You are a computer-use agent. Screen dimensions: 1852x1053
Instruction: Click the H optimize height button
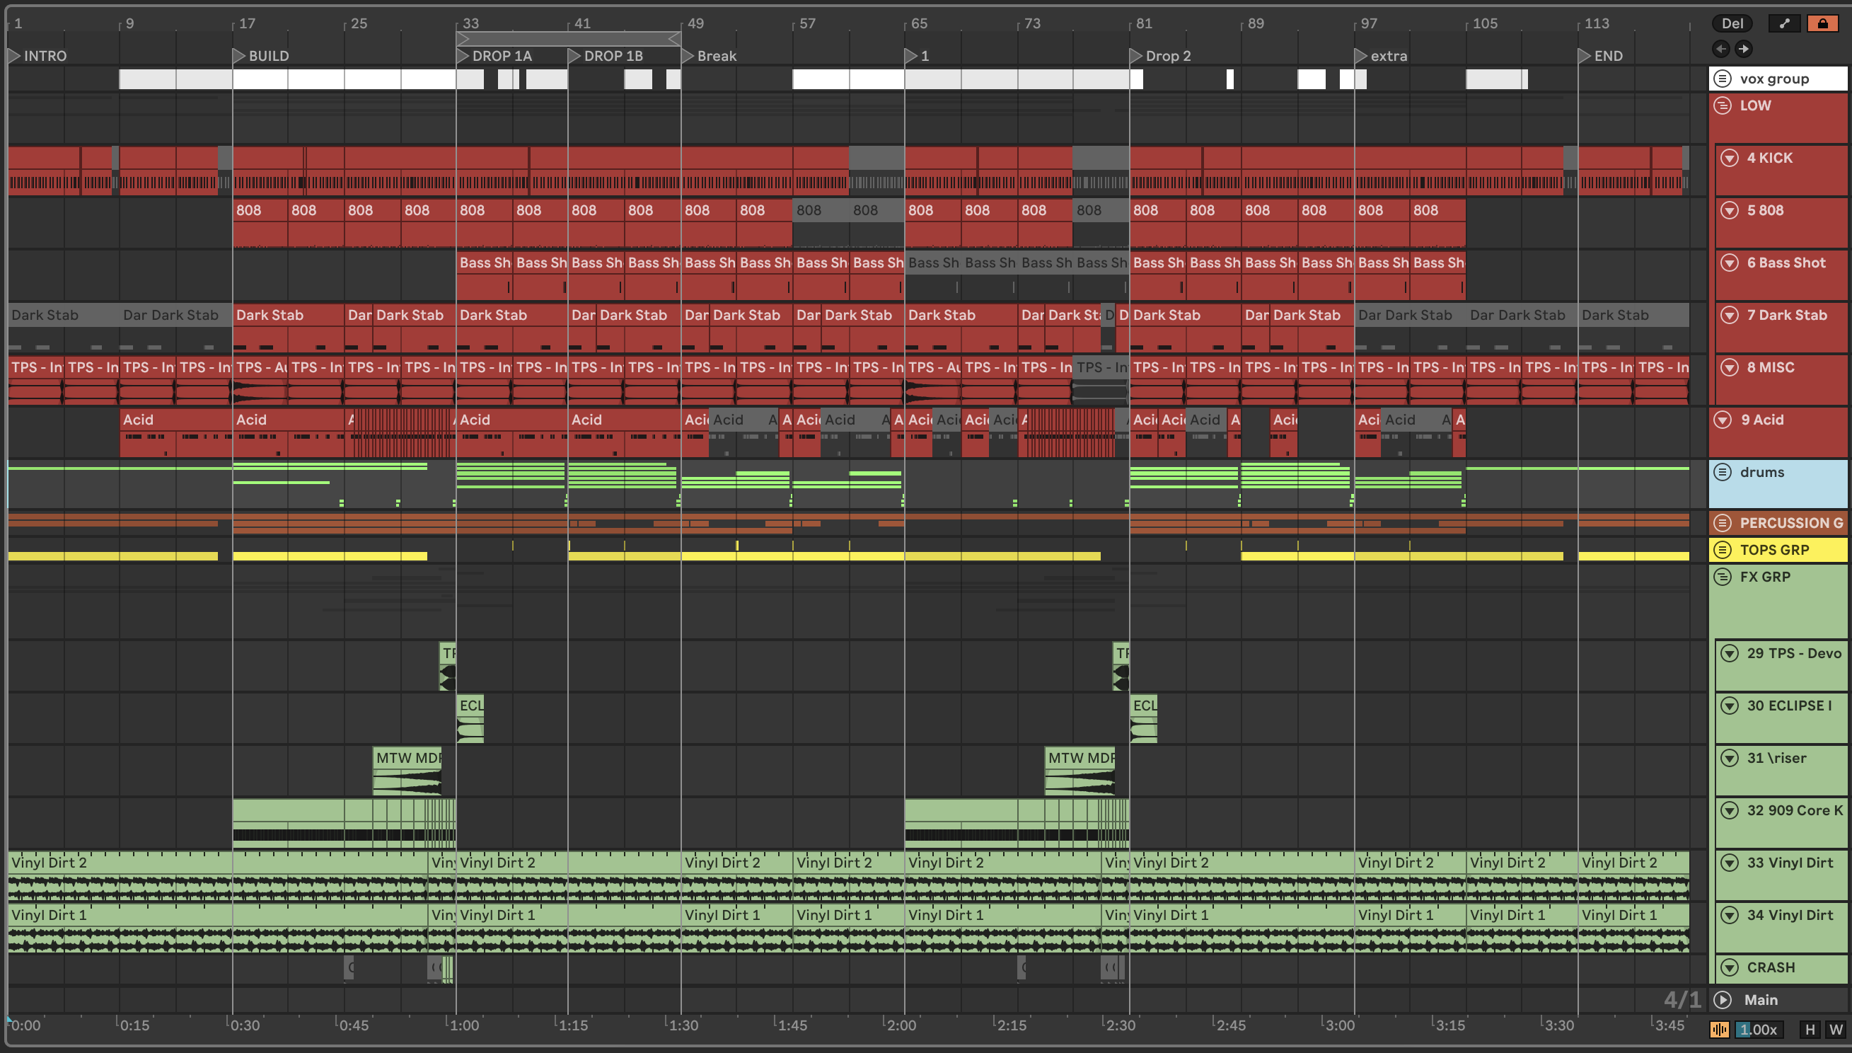[x=1810, y=1029]
